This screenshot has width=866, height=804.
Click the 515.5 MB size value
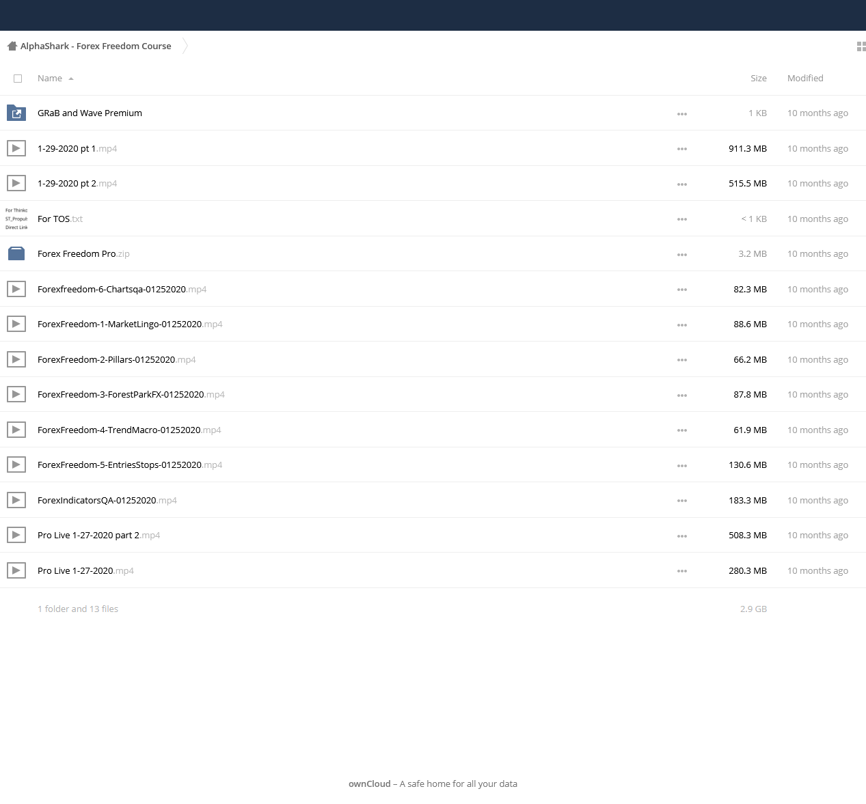[748, 184]
